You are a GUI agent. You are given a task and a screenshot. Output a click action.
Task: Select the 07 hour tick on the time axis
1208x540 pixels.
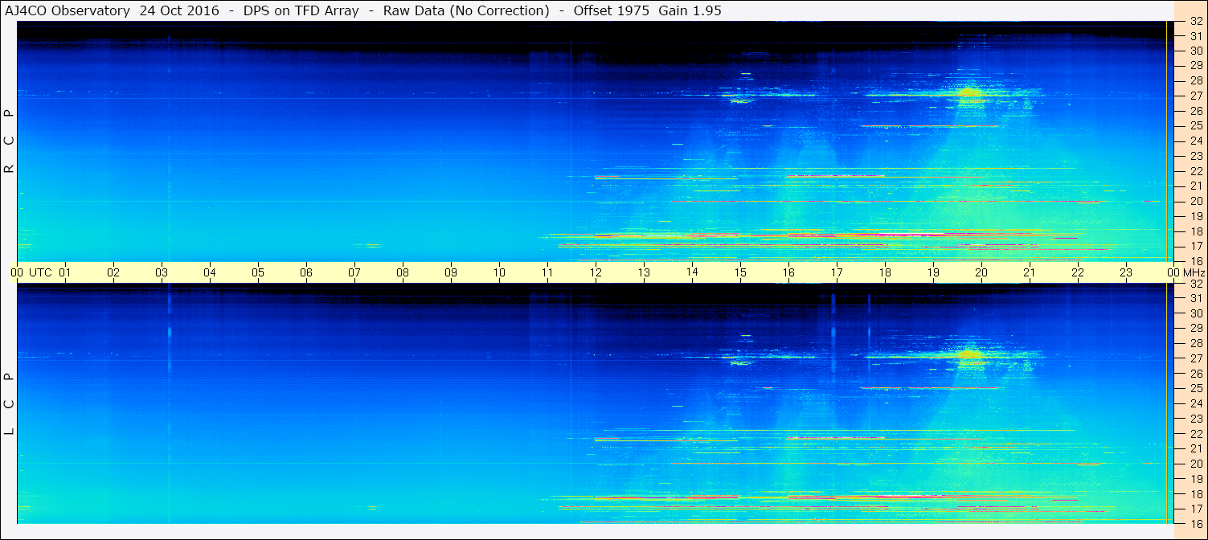point(354,272)
